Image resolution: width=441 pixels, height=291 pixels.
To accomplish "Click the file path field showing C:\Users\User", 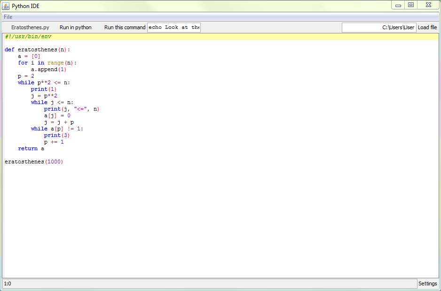I will (x=379, y=27).
